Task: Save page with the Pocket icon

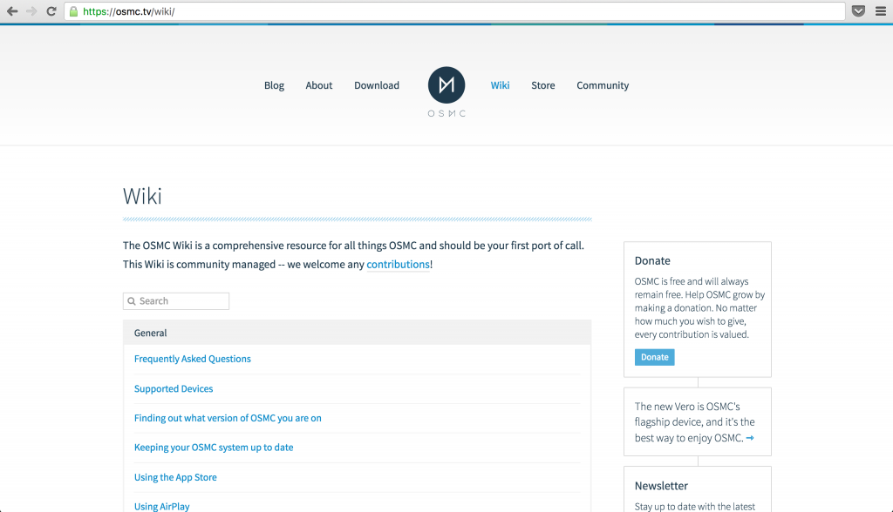Action: (858, 11)
